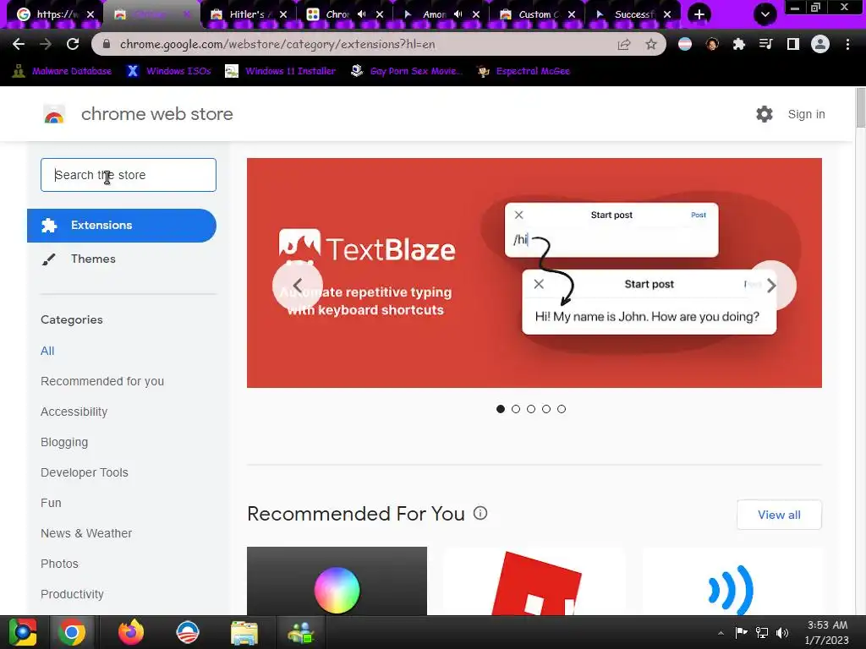
Task: Select the second carousel dot
Action: pyautogui.click(x=516, y=409)
